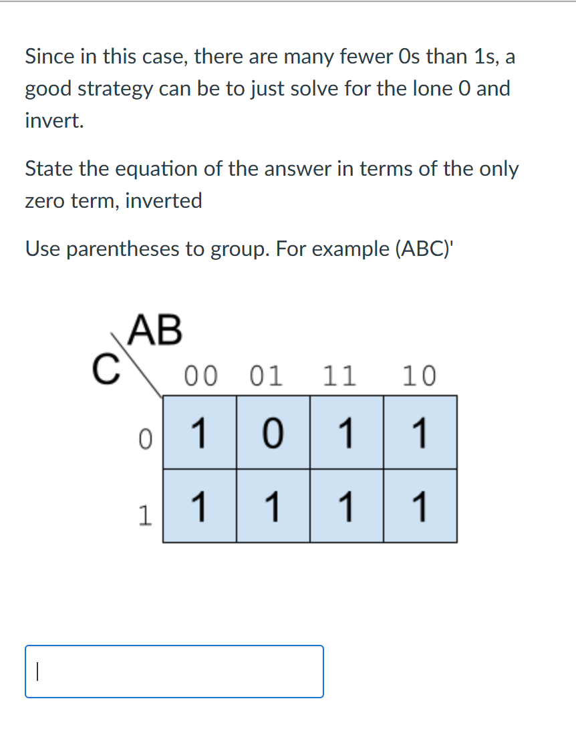Click the column header labeled 11
Image resolution: width=576 pixels, height=729 pixels.
[339, 376]
